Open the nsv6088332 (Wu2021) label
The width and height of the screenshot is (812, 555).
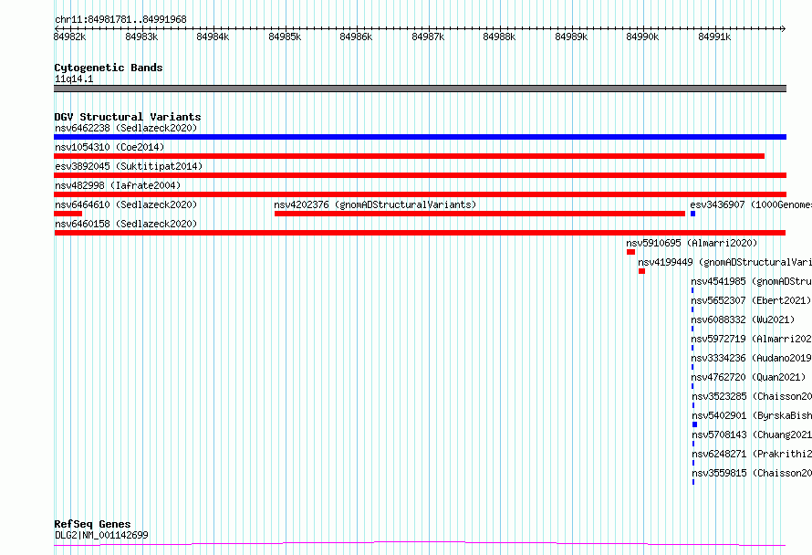743,319
